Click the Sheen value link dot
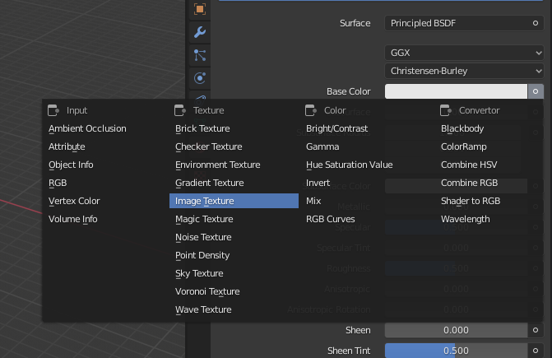The image size is (552, 358). coord(536,330)
